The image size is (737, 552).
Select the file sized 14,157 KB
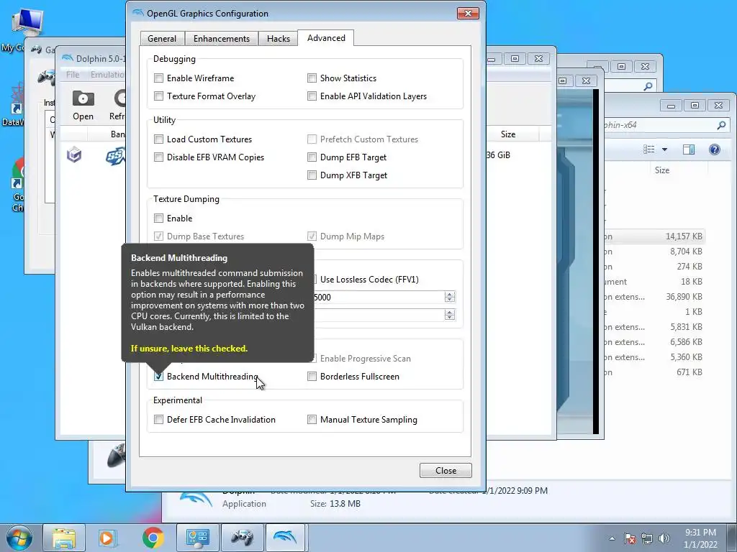click(654, 236)
